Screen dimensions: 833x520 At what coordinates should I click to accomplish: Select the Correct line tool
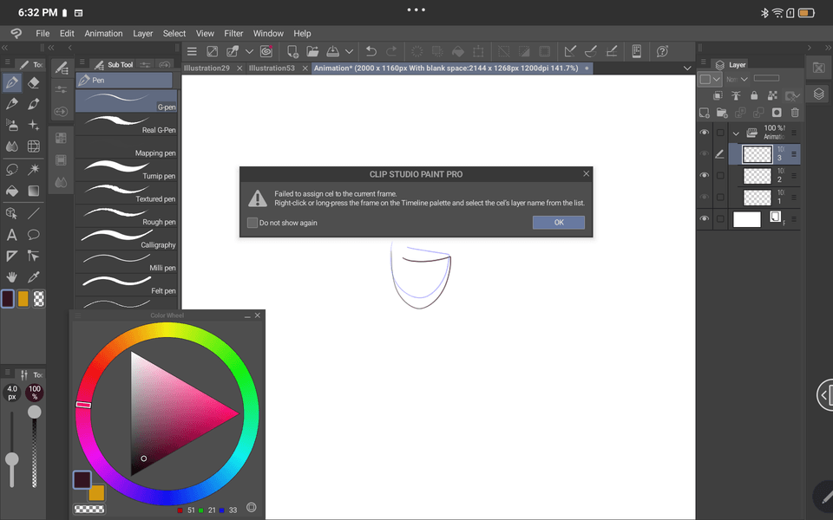(x=34, y=256)
